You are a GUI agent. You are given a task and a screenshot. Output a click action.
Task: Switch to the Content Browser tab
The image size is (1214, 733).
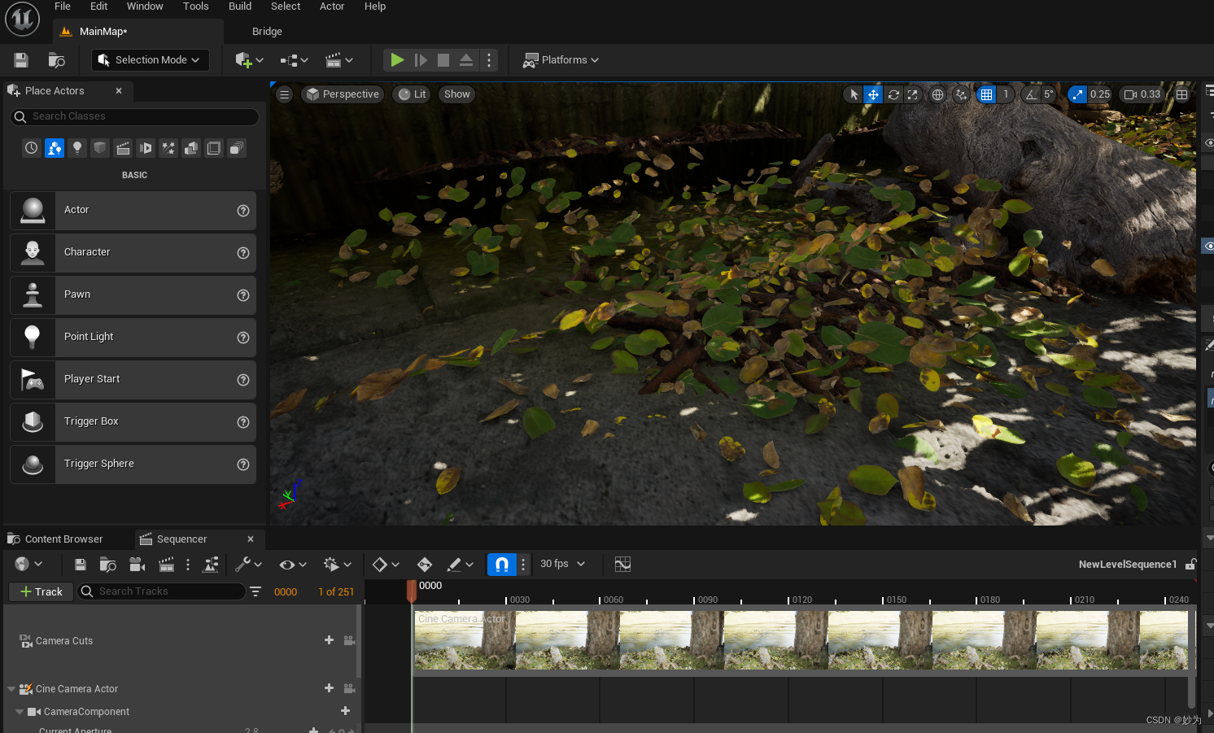pyautogui.click(x=63, y=539)
